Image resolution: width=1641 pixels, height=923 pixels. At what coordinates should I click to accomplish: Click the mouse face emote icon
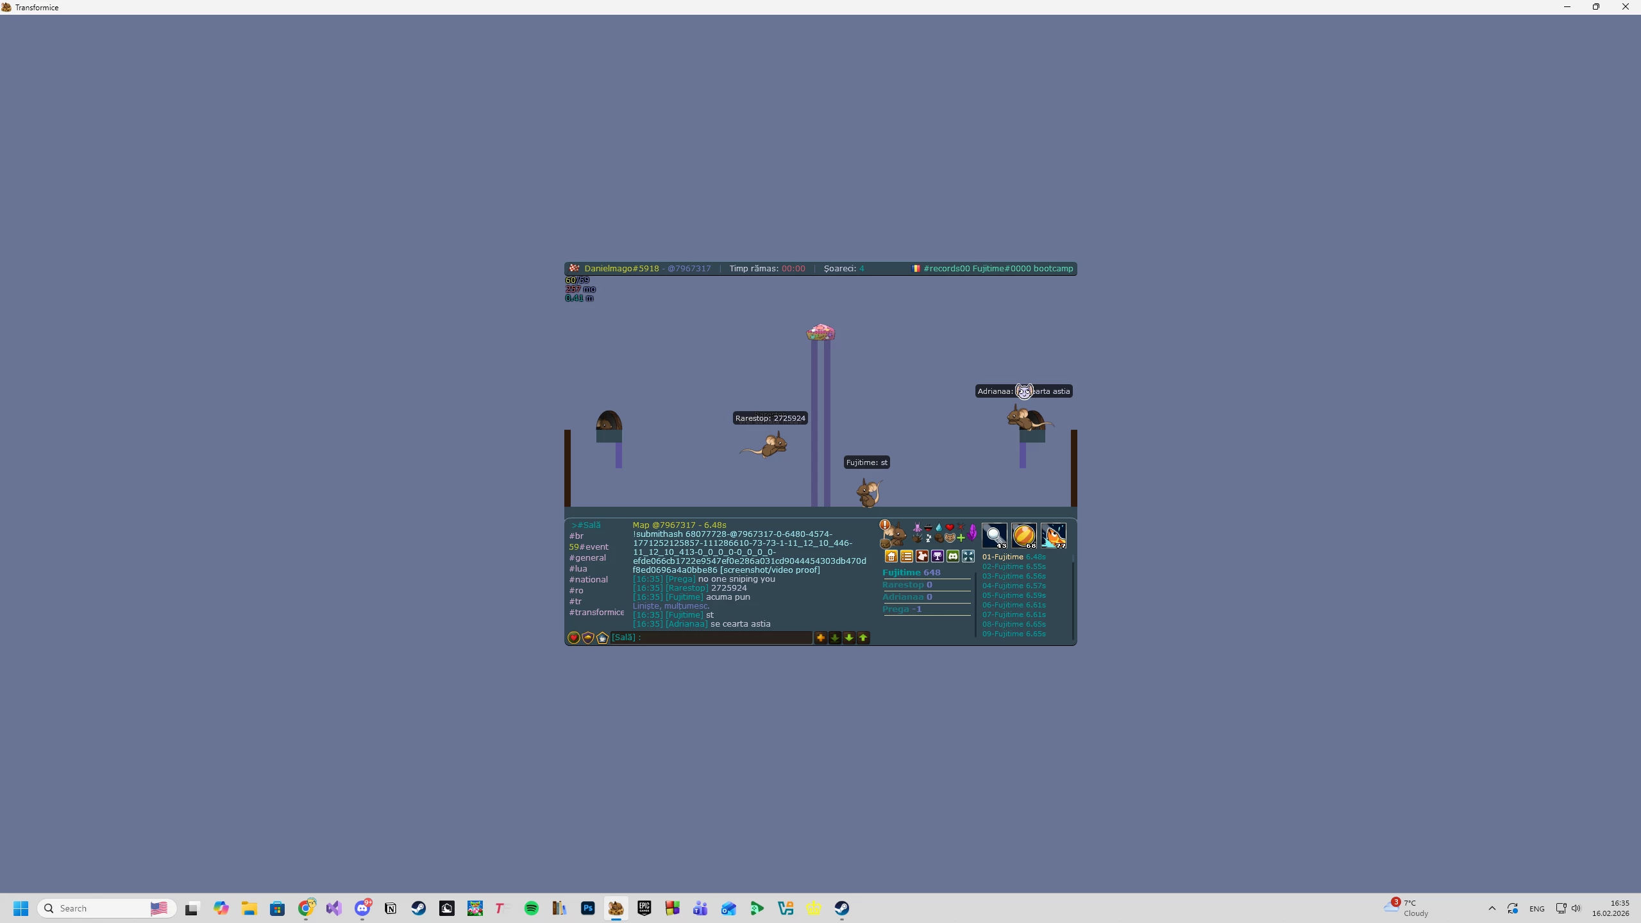(x=950, y=538)
